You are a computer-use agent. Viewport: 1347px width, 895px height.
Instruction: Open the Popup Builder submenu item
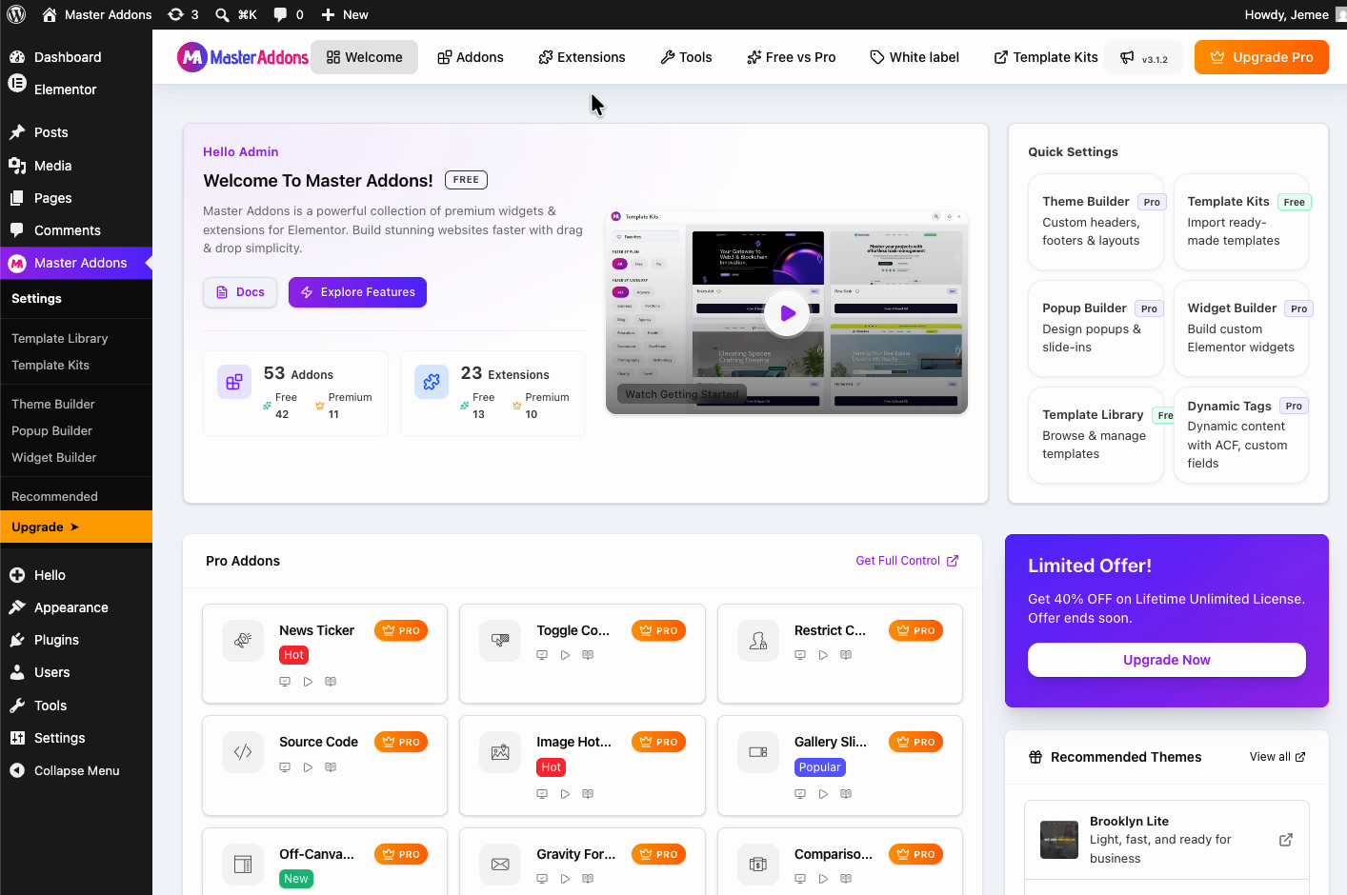click(51, 431)
